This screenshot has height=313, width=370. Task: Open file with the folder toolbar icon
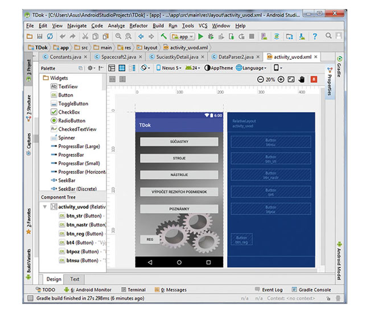30,36
